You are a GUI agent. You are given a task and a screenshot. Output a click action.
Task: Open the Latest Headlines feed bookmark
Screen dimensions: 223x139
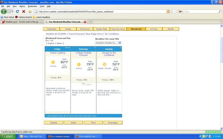pyautogui.click(x=41, y=17)
